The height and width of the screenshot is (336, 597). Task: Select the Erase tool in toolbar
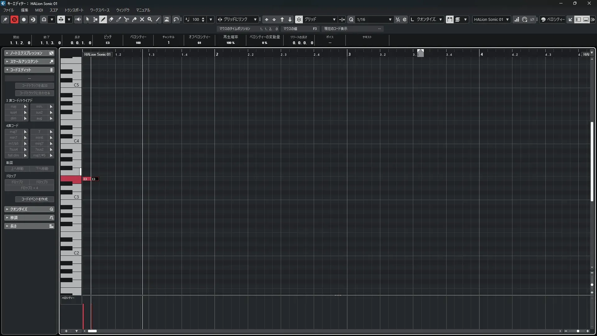pyautogui.click(x=111, y=19)
